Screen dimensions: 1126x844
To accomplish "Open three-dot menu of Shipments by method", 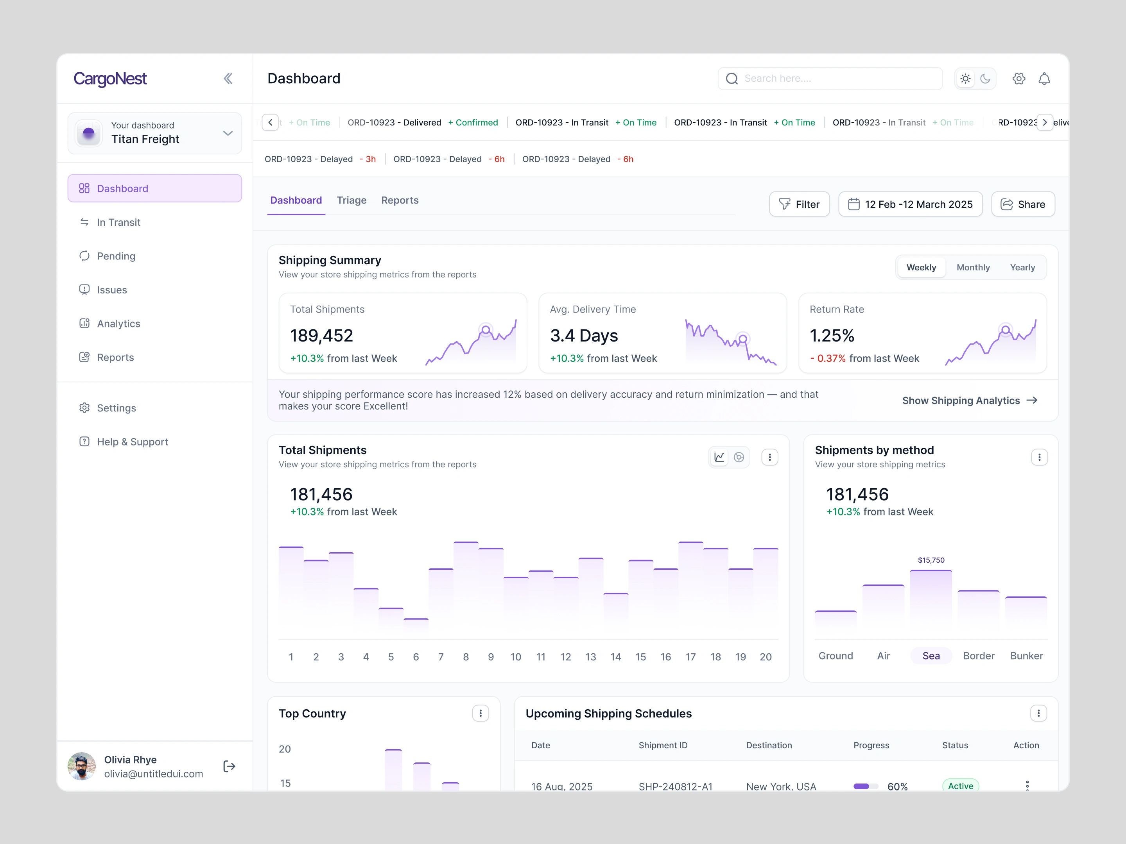I will (x=1039, y=457).
